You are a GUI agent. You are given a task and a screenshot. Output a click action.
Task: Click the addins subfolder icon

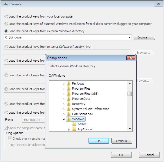(74, 124)
